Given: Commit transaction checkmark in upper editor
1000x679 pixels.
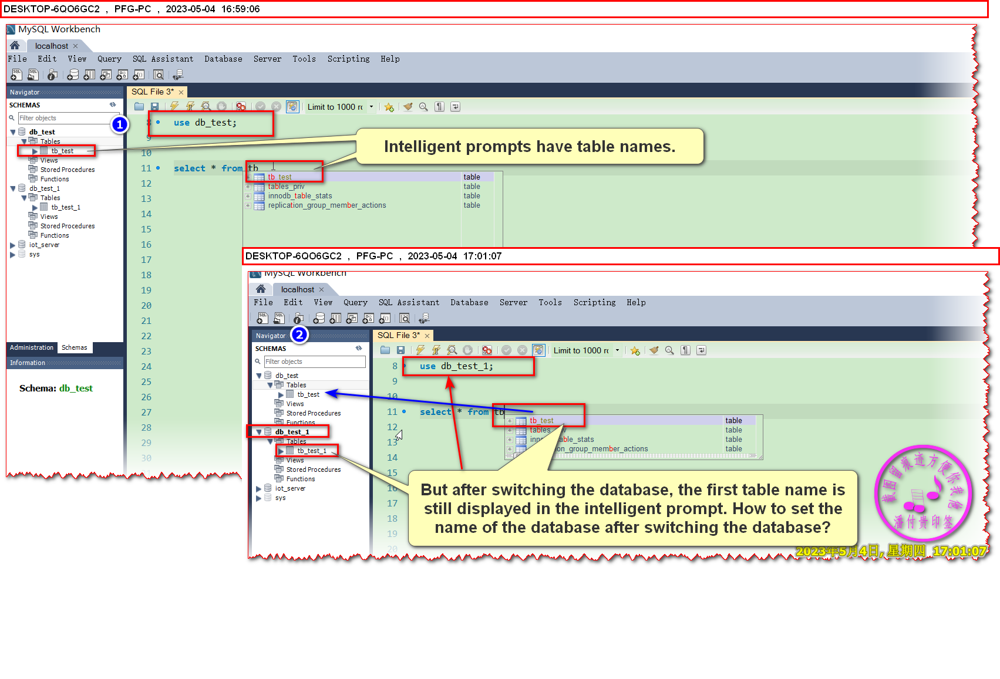Looking at the screenshot, I should 260,107.
